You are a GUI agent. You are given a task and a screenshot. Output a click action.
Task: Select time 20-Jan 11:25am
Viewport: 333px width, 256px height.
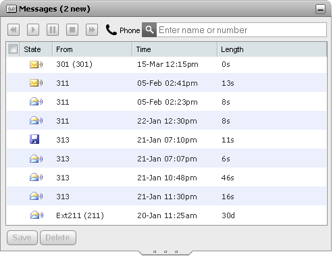click(167, 215)
